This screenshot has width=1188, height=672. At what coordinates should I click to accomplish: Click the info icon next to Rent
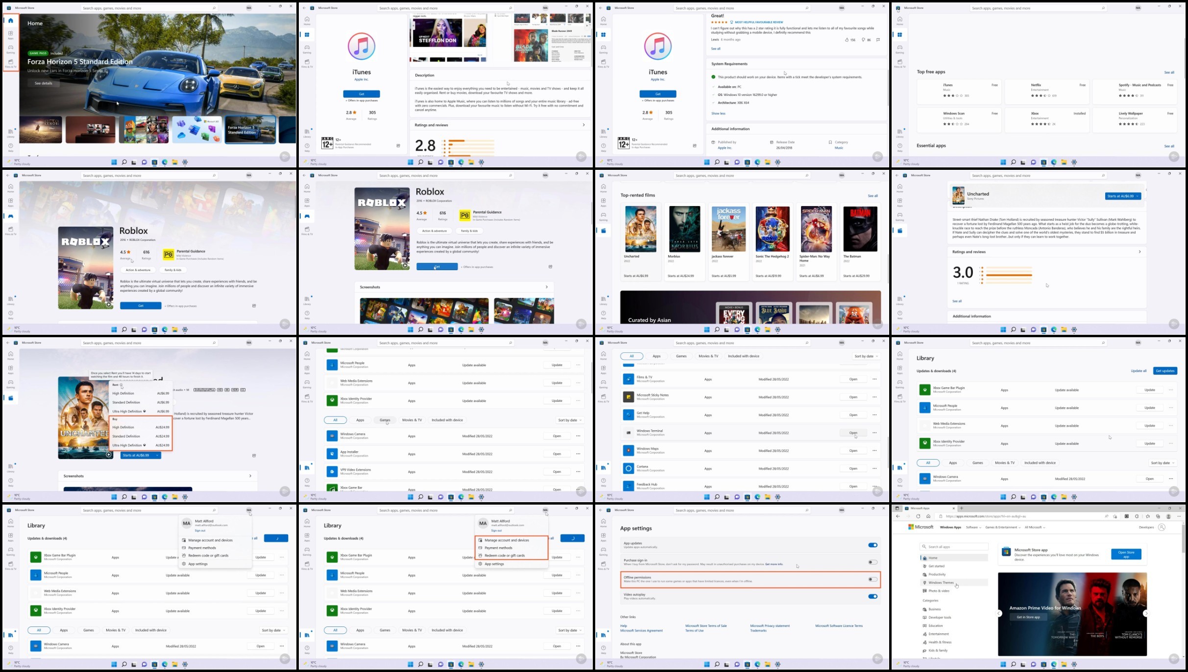[x=121, y=385]
